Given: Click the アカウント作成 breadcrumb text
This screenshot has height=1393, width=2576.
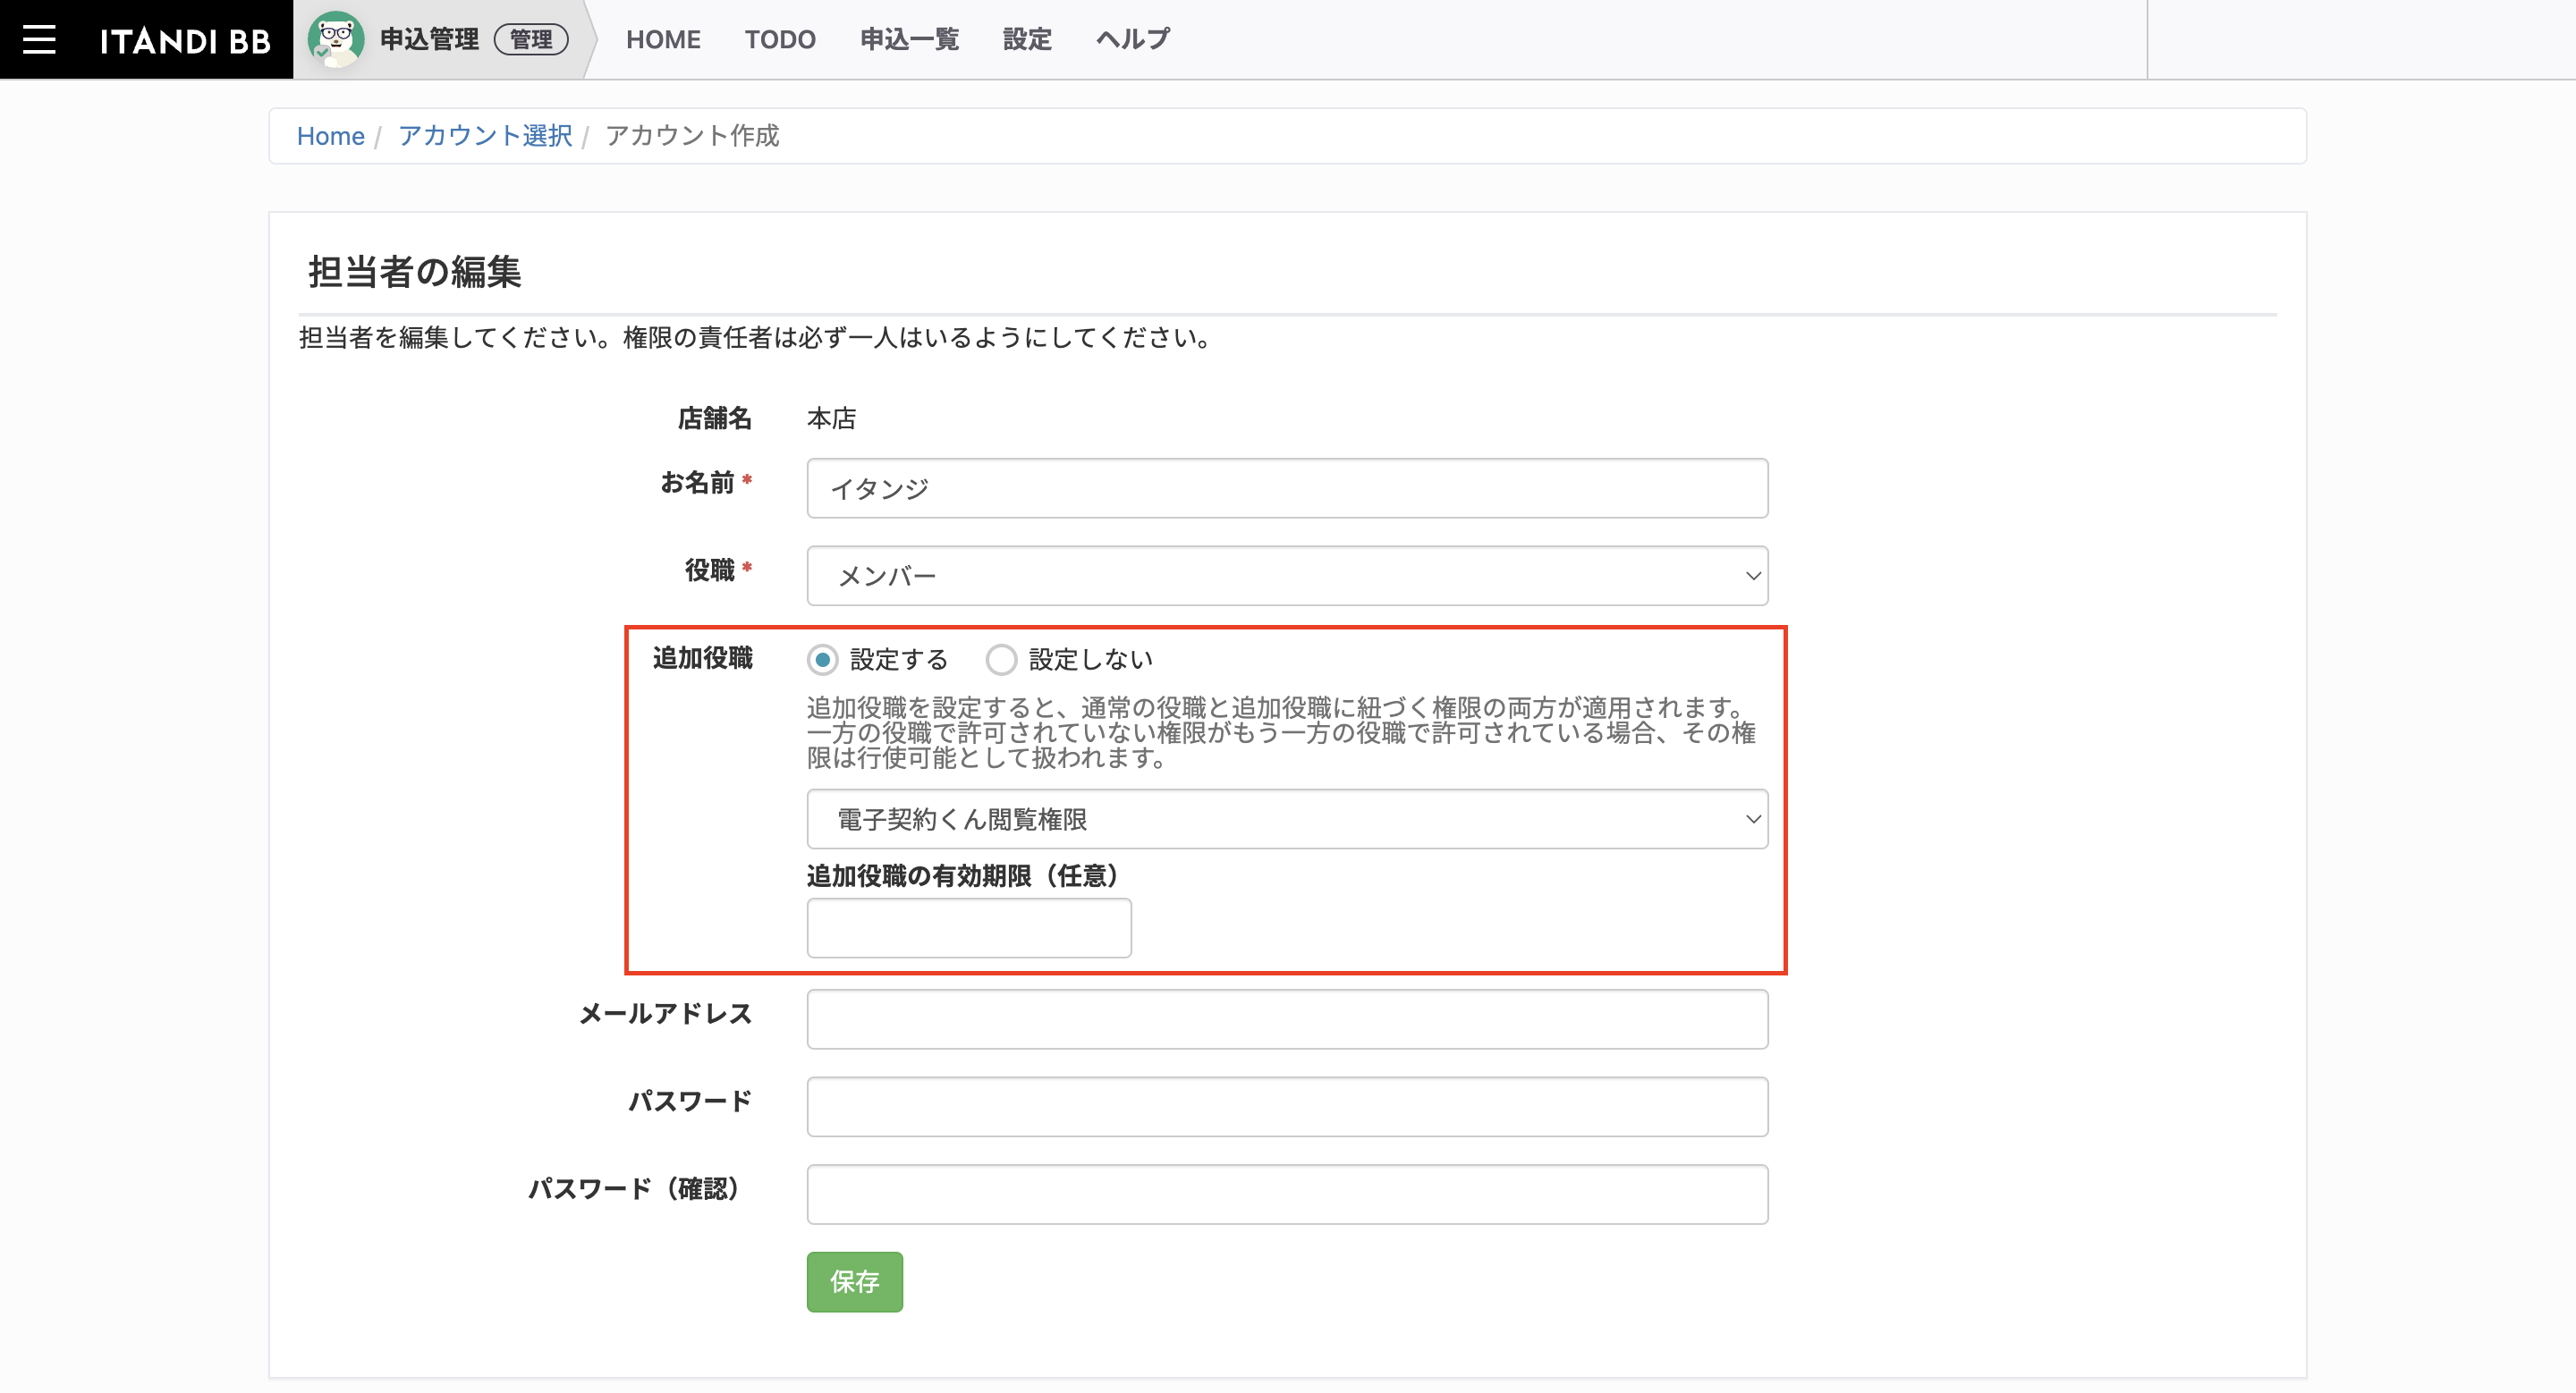Looking at the screenshot, I should (692, 136).
